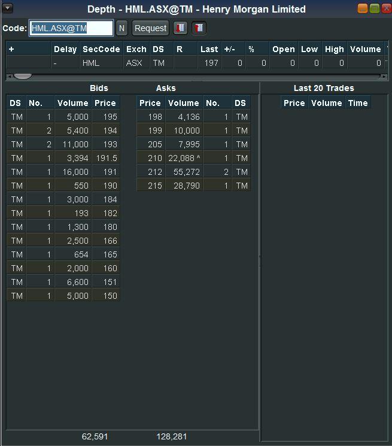The image size is (392, 446).
Task: Click the Asks DS column header
Action: click(x=241, y=103)
